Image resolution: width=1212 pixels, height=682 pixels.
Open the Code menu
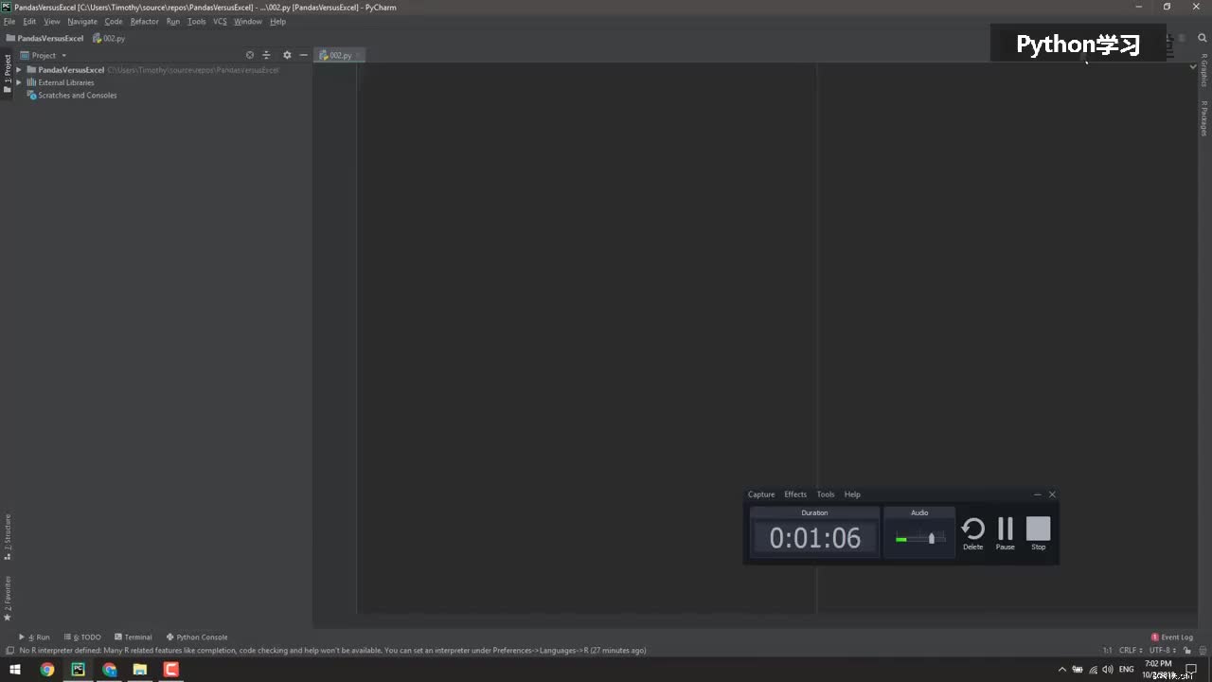click(x=114, y=21)
